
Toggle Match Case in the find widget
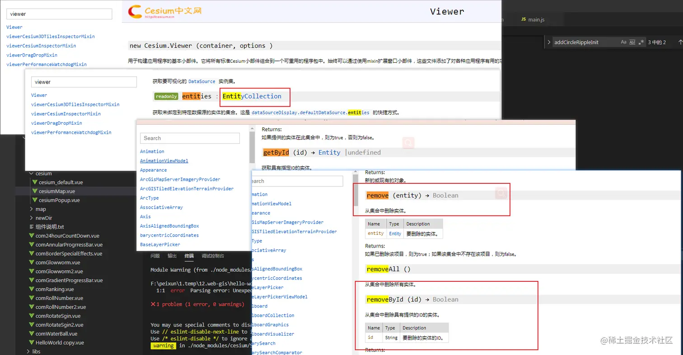point(623,42)
